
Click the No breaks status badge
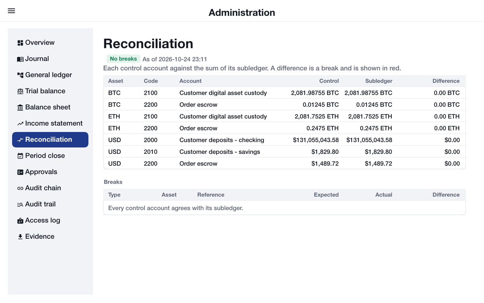[123, 59]
